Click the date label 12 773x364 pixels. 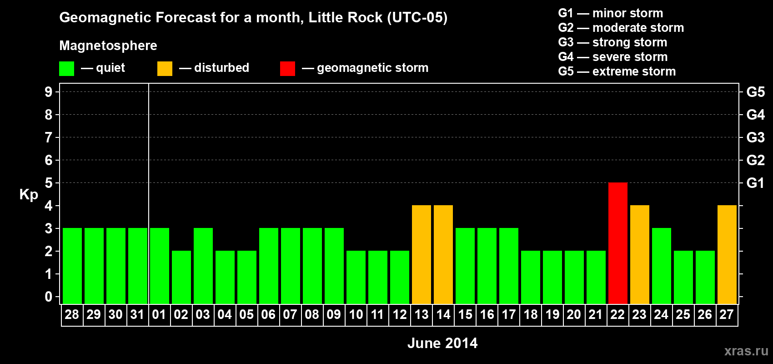(399, 314)
